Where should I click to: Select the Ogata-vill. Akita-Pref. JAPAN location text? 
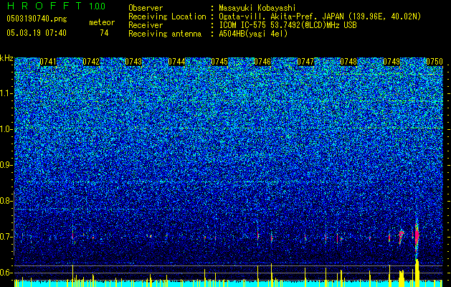click(x=320, y=17)
